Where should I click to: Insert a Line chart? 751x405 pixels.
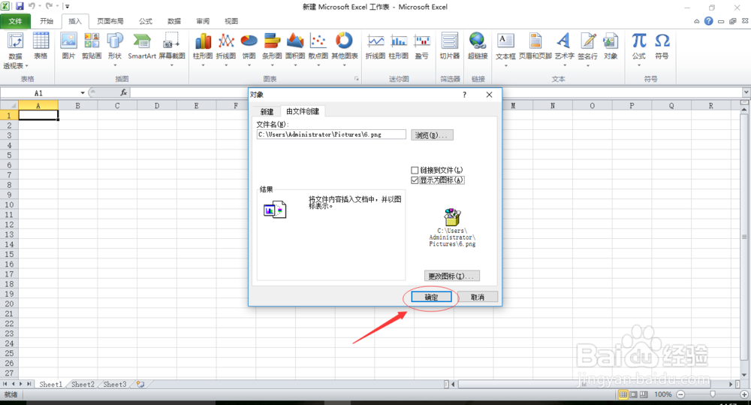point(226,49)
